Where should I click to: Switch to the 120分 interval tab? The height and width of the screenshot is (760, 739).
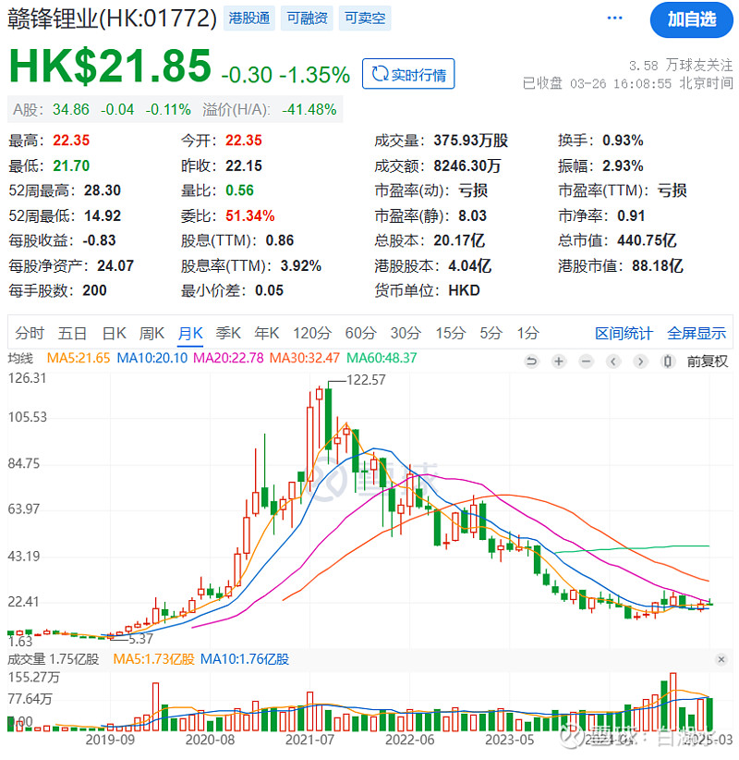pyautogui.click(x=312, y=333)
